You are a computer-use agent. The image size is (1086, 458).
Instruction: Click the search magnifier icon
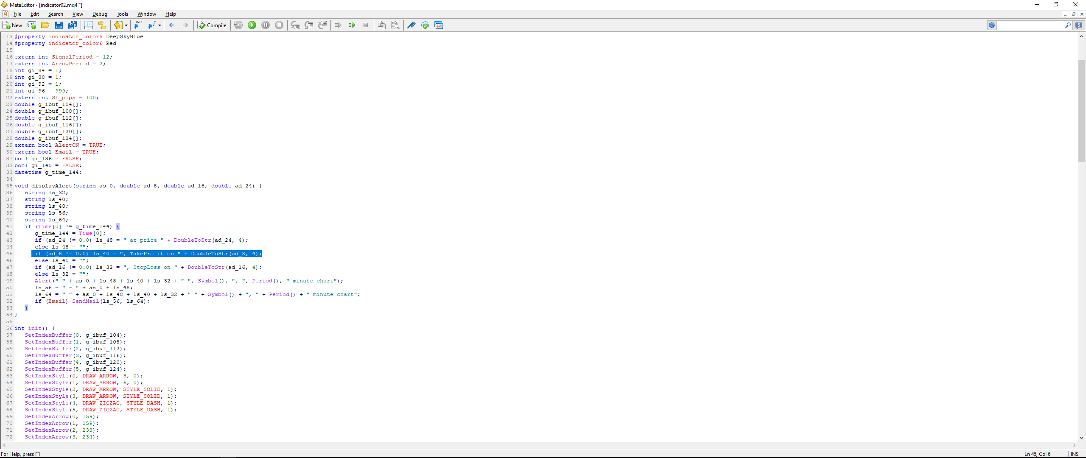coord(1068,25)
